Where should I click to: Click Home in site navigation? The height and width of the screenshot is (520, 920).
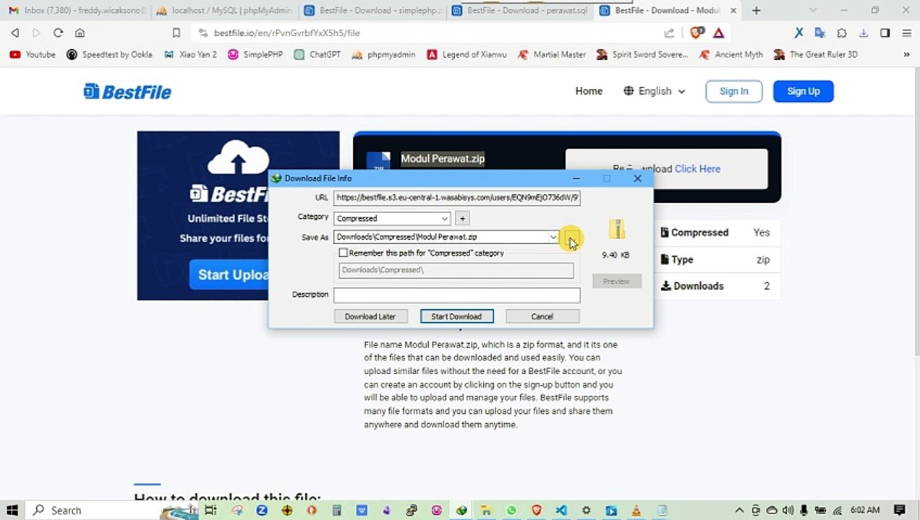point(589,91)
